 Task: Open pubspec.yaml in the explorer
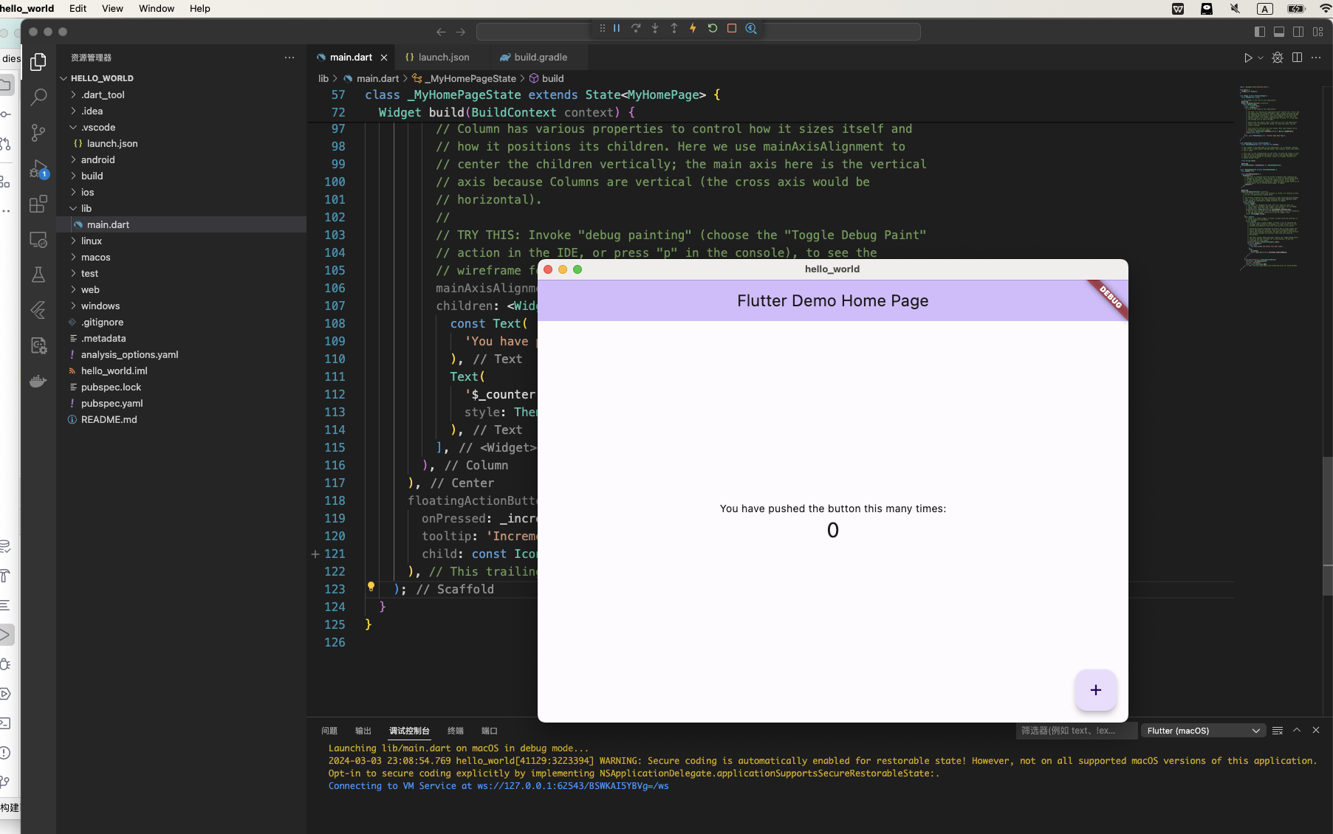[112, 404]
